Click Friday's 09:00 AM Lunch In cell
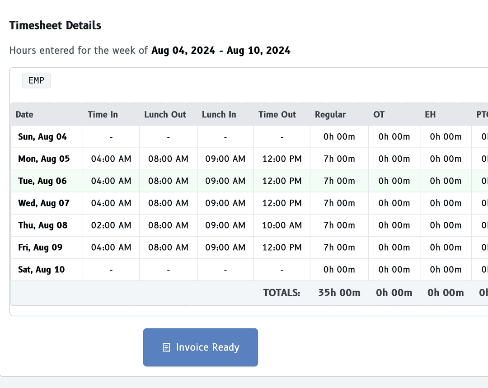 point(225,248)
